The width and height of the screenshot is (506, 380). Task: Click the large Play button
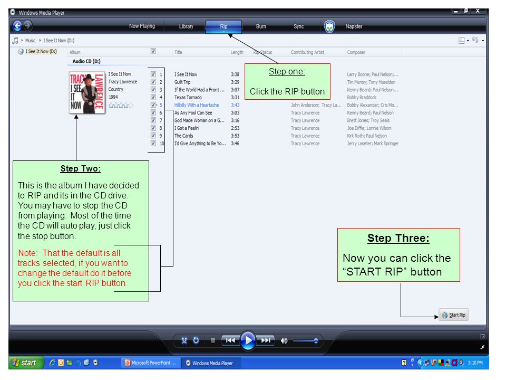tap(248, 340)
